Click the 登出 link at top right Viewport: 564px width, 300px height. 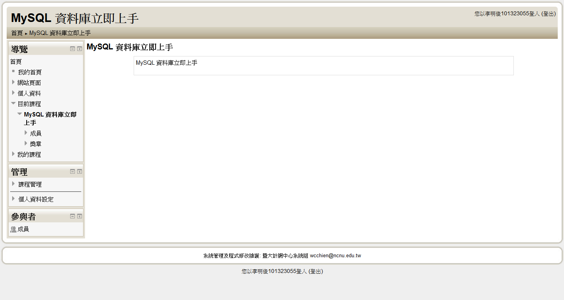coord(548,14)
